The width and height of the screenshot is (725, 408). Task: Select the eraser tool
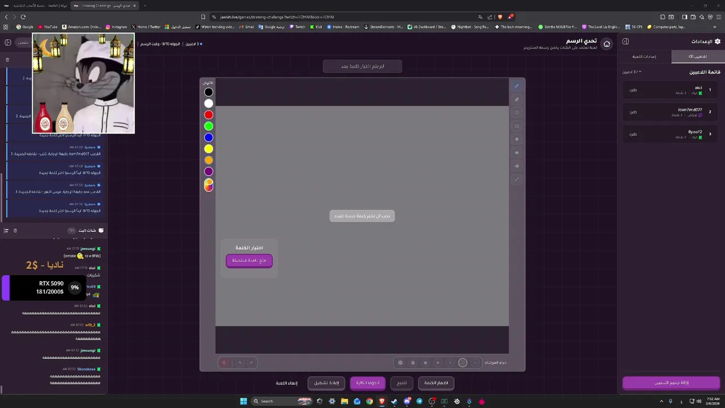click(x=517, y=99)
